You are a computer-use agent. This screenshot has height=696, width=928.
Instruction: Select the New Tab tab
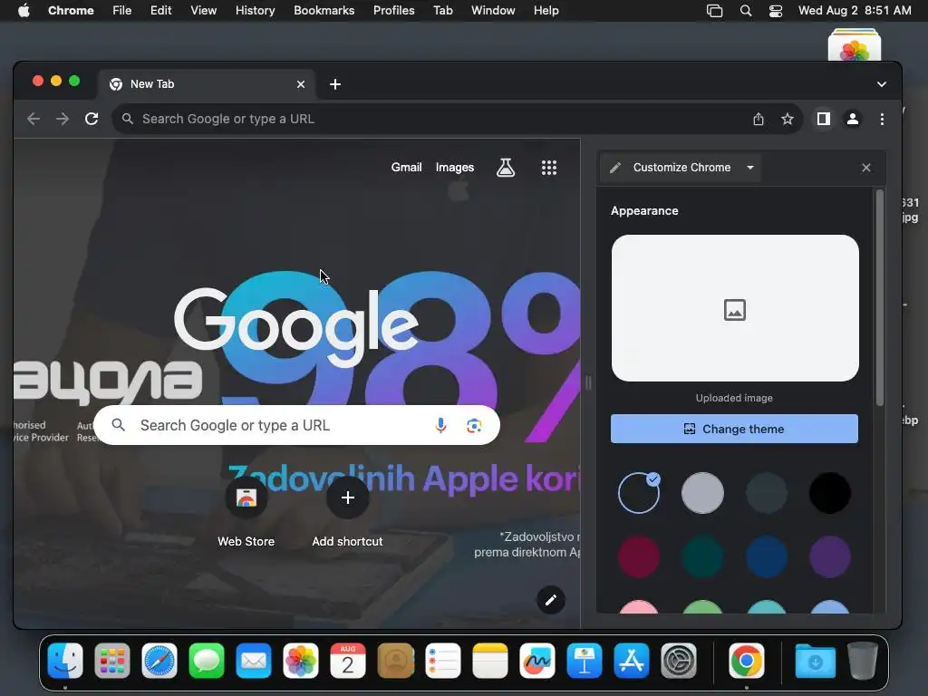[x=208, y=84]
